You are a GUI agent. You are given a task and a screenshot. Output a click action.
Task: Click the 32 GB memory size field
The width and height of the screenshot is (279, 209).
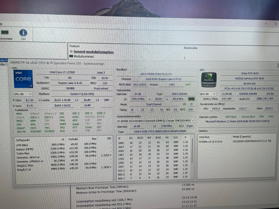[138, 94]
